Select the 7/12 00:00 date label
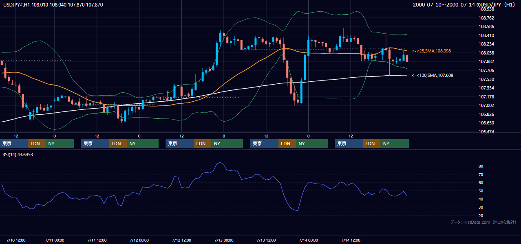Image resolution: width=521 pixels, height=244 pixels. [x=139, y=240]
